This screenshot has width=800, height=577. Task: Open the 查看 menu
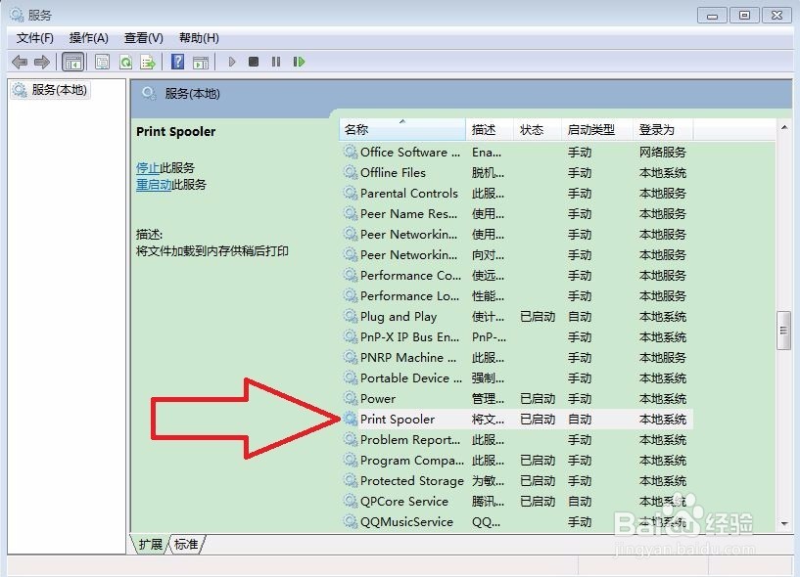(x=143, y=38)
